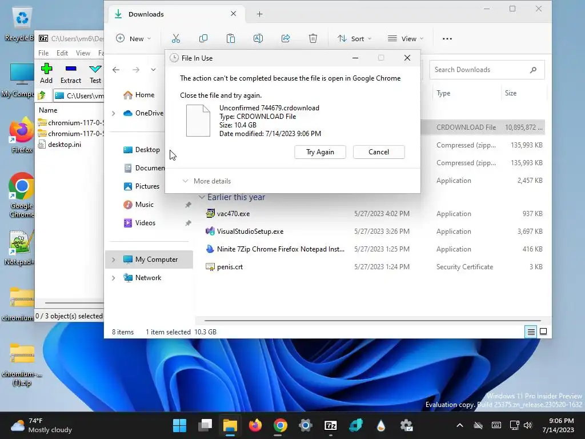Select the Downloads tab
Screen dimensions: 585x439
pos(175,14)
